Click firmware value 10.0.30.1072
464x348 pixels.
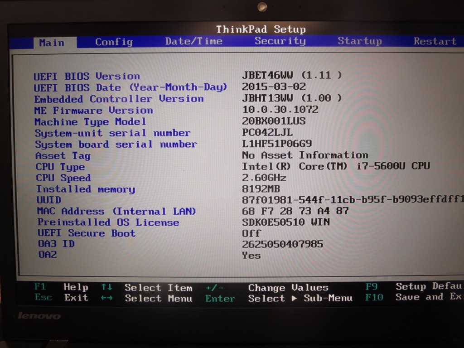pyautogui.click(x=280, y=110)
